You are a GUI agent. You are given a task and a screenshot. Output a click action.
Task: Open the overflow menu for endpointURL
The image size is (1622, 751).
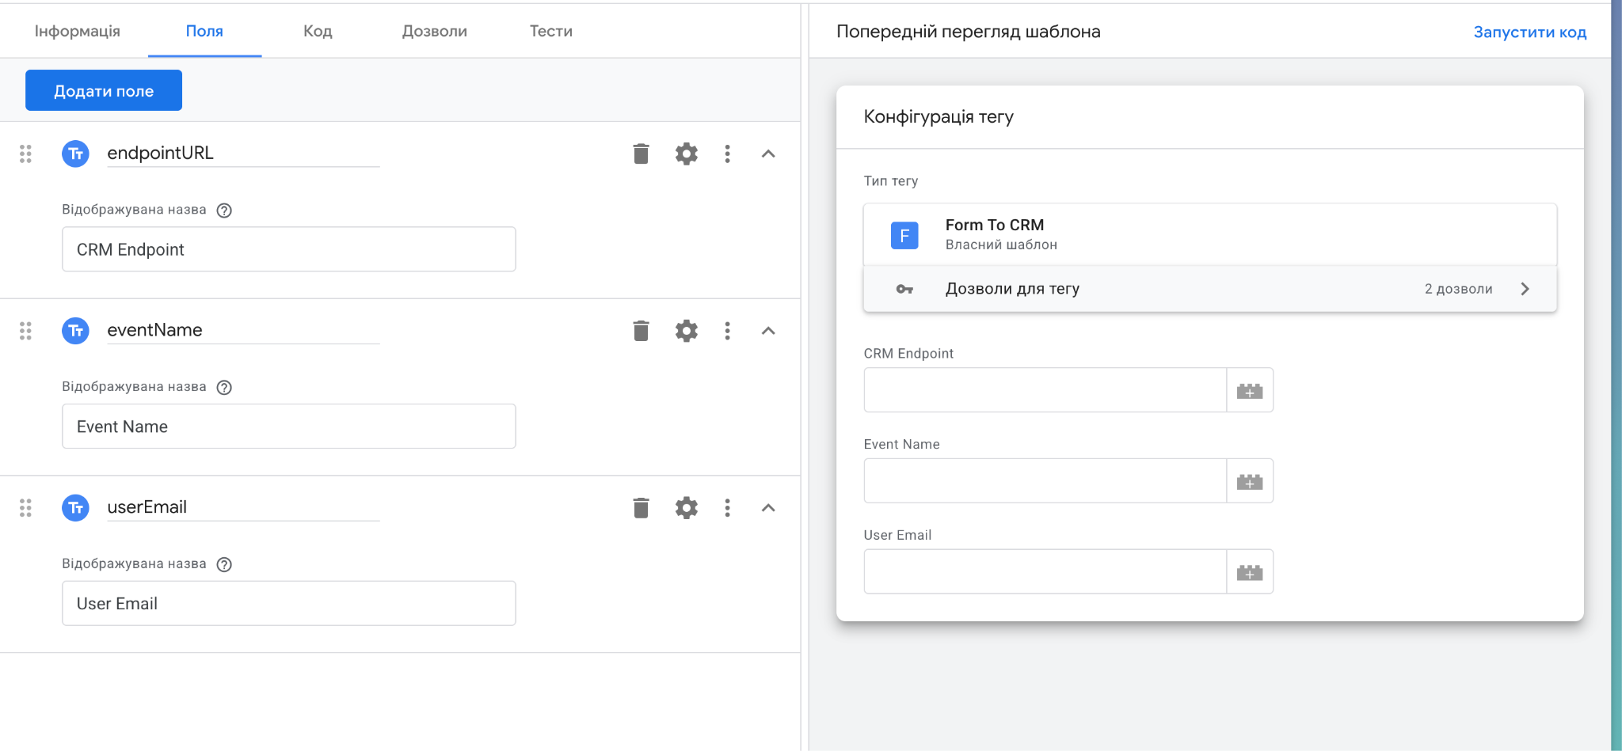pyautogui.click(x=728, y=154)
